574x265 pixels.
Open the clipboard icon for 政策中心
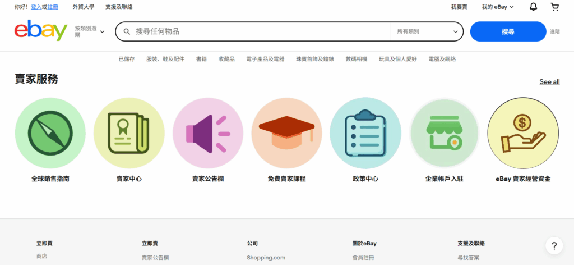coord(365,133)
